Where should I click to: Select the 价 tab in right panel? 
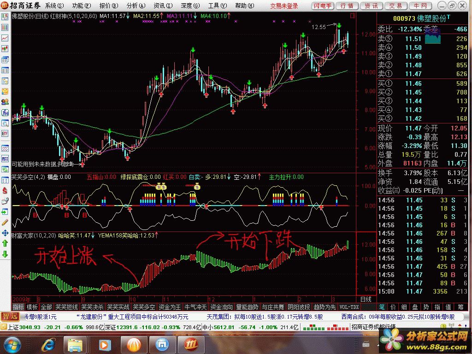tap(393, 307)
